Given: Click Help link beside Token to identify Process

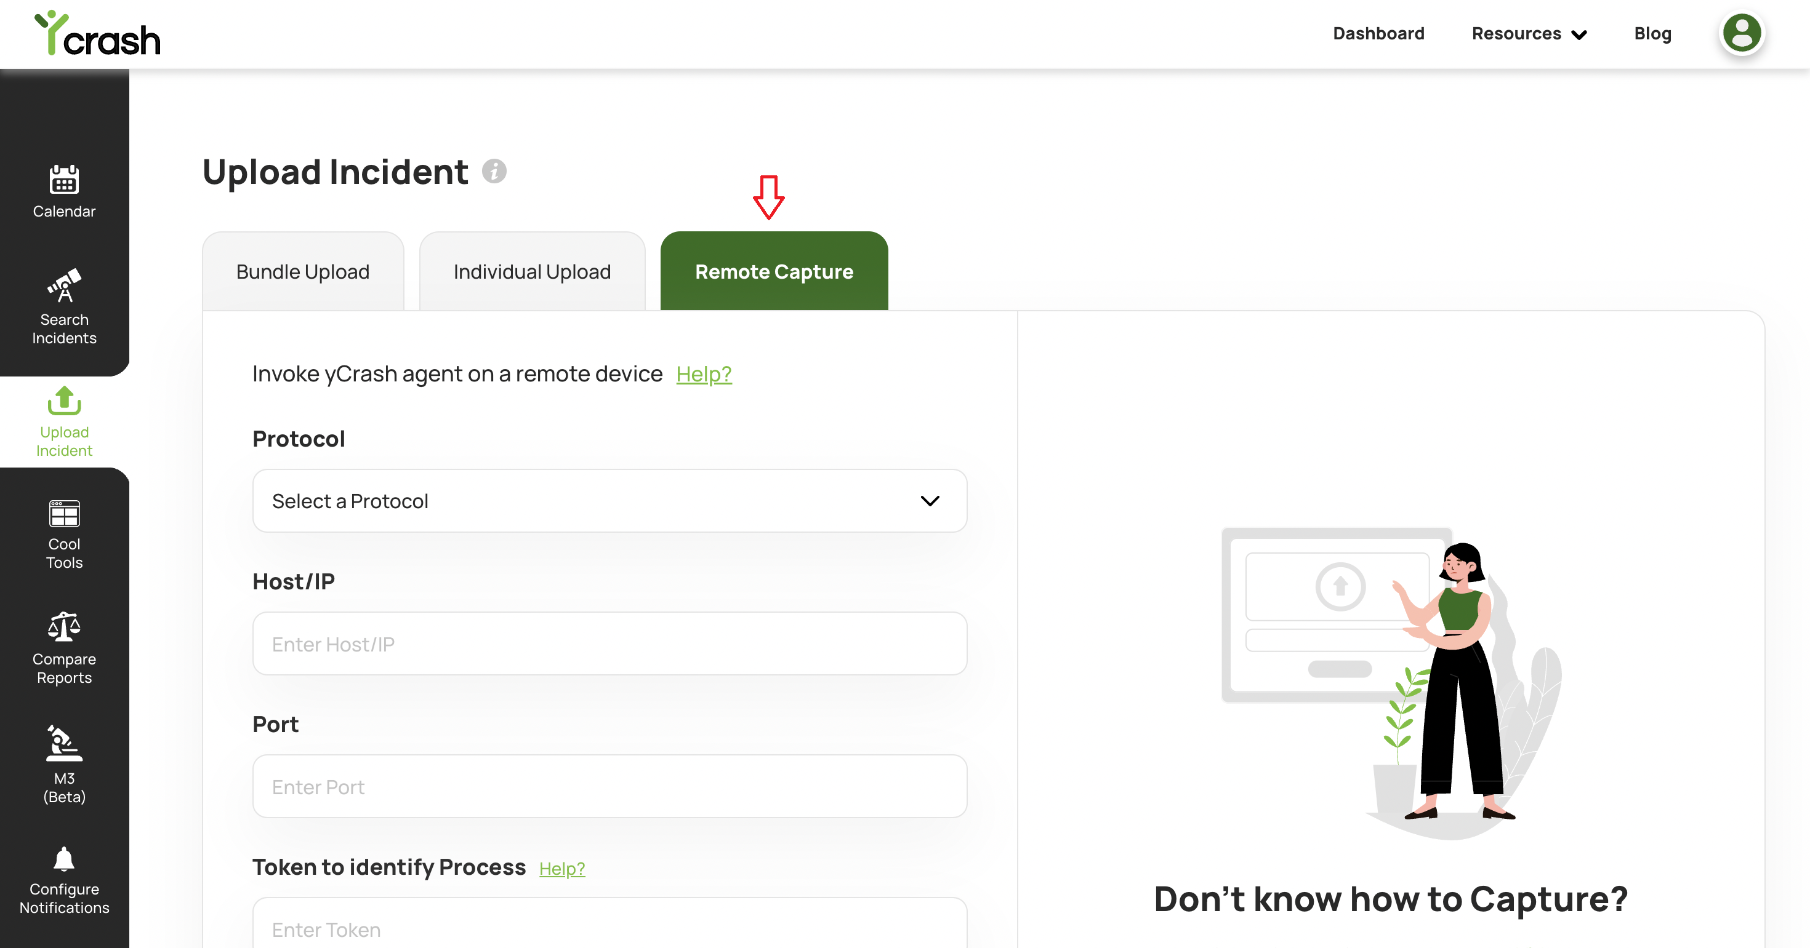Looking at the screenshot, I should [x=561, y=869].
